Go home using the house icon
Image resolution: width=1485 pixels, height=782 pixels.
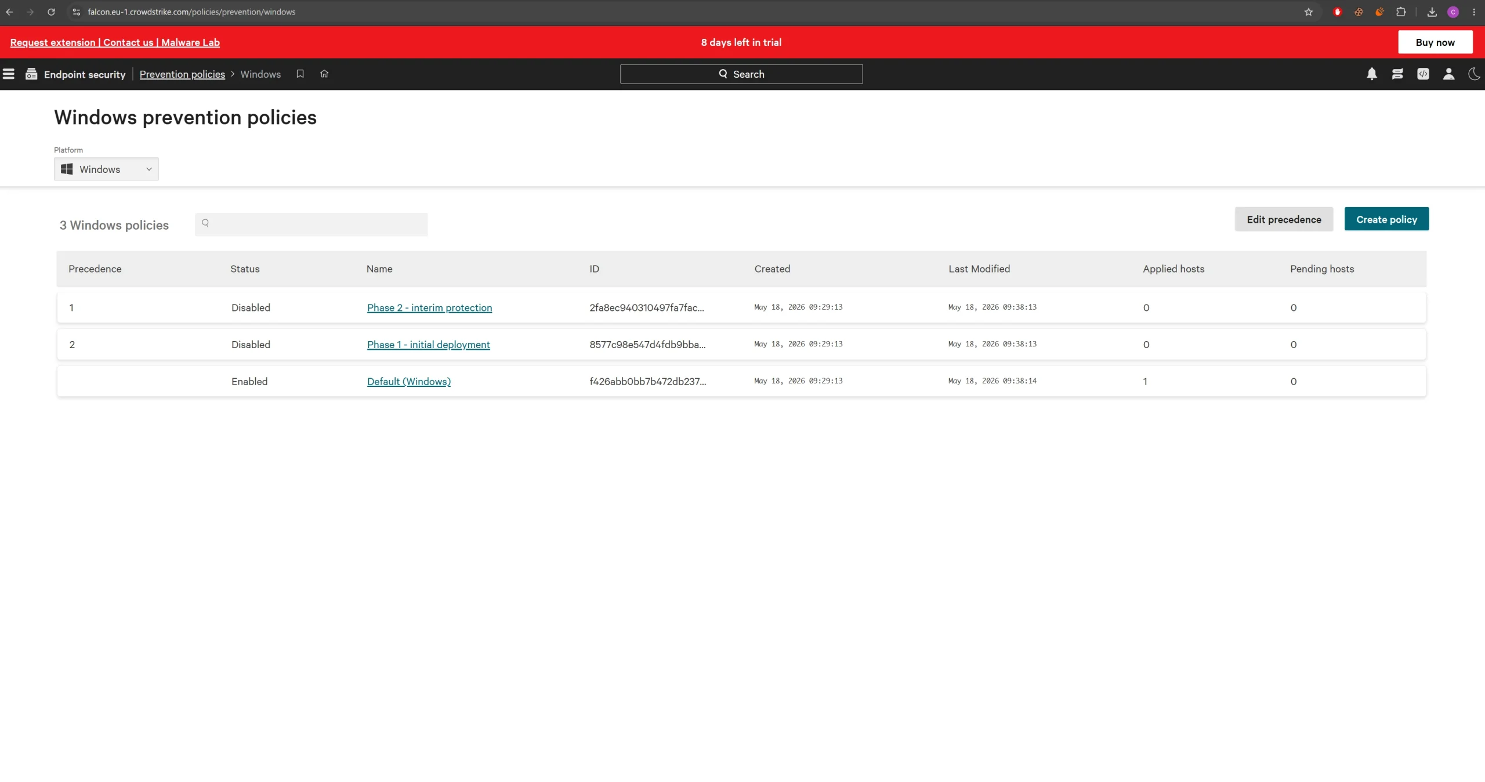click(x=324, y=74)
